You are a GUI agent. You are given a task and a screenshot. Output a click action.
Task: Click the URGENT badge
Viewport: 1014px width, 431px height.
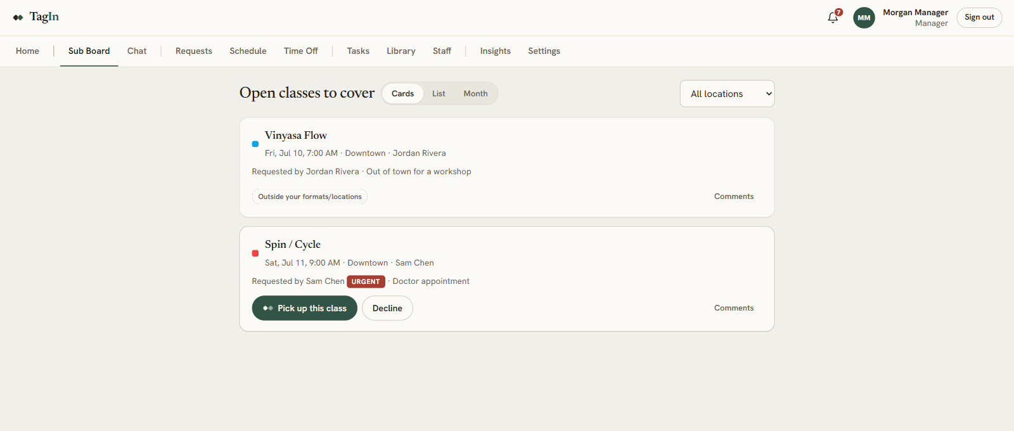(x=366, y=281)
